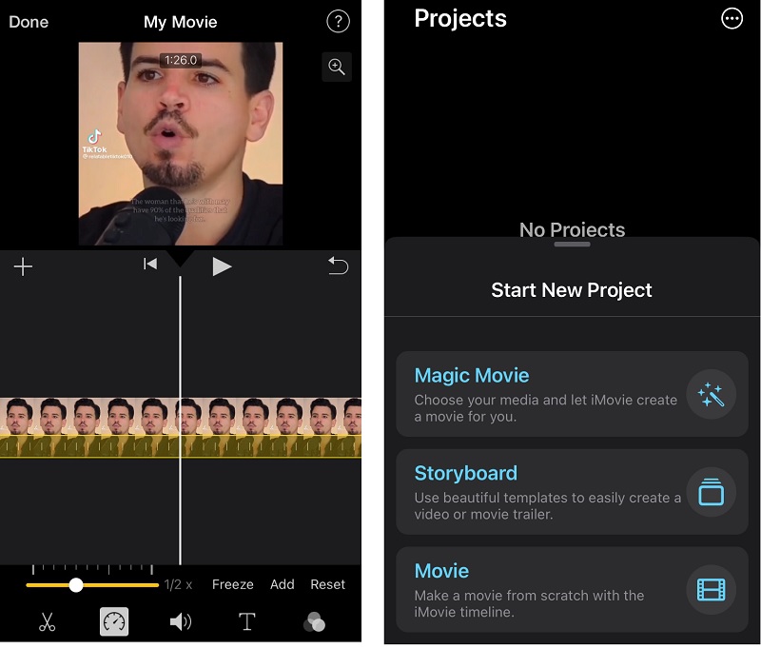Viewport: 761px width, 668px height.
Task: Skip to the beginning of clip
Action: (150, 265)
